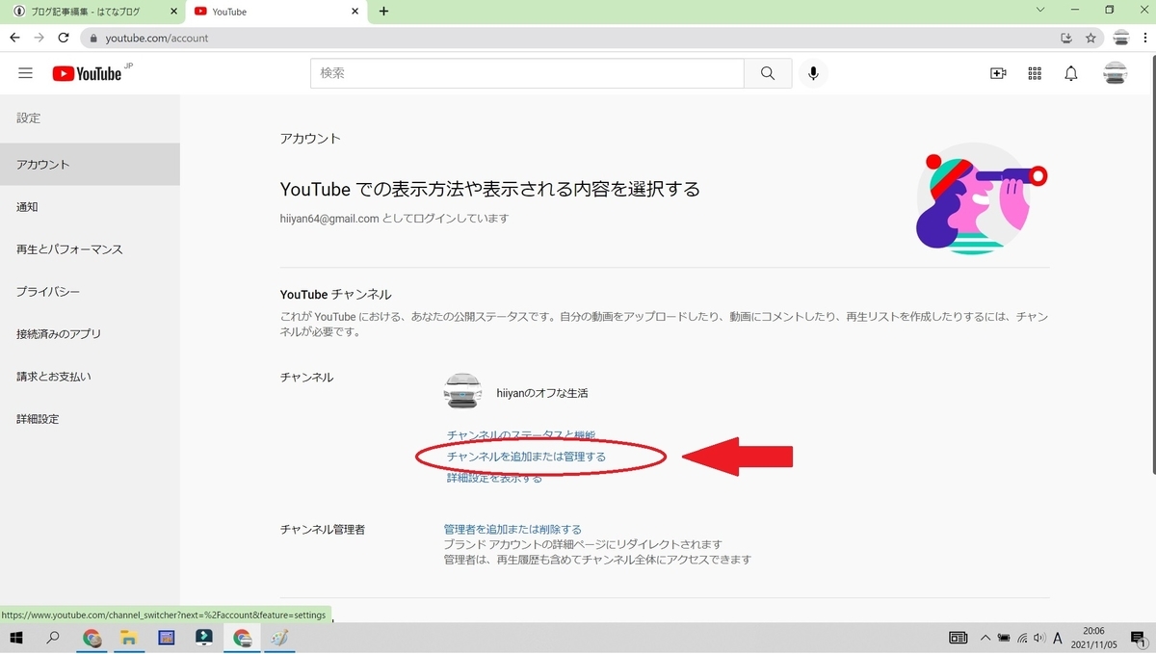Image resolution: width=1156 pixels, height=654 pixels.
Task: Close the YouTube tab
Action: (x=355, y=12)
